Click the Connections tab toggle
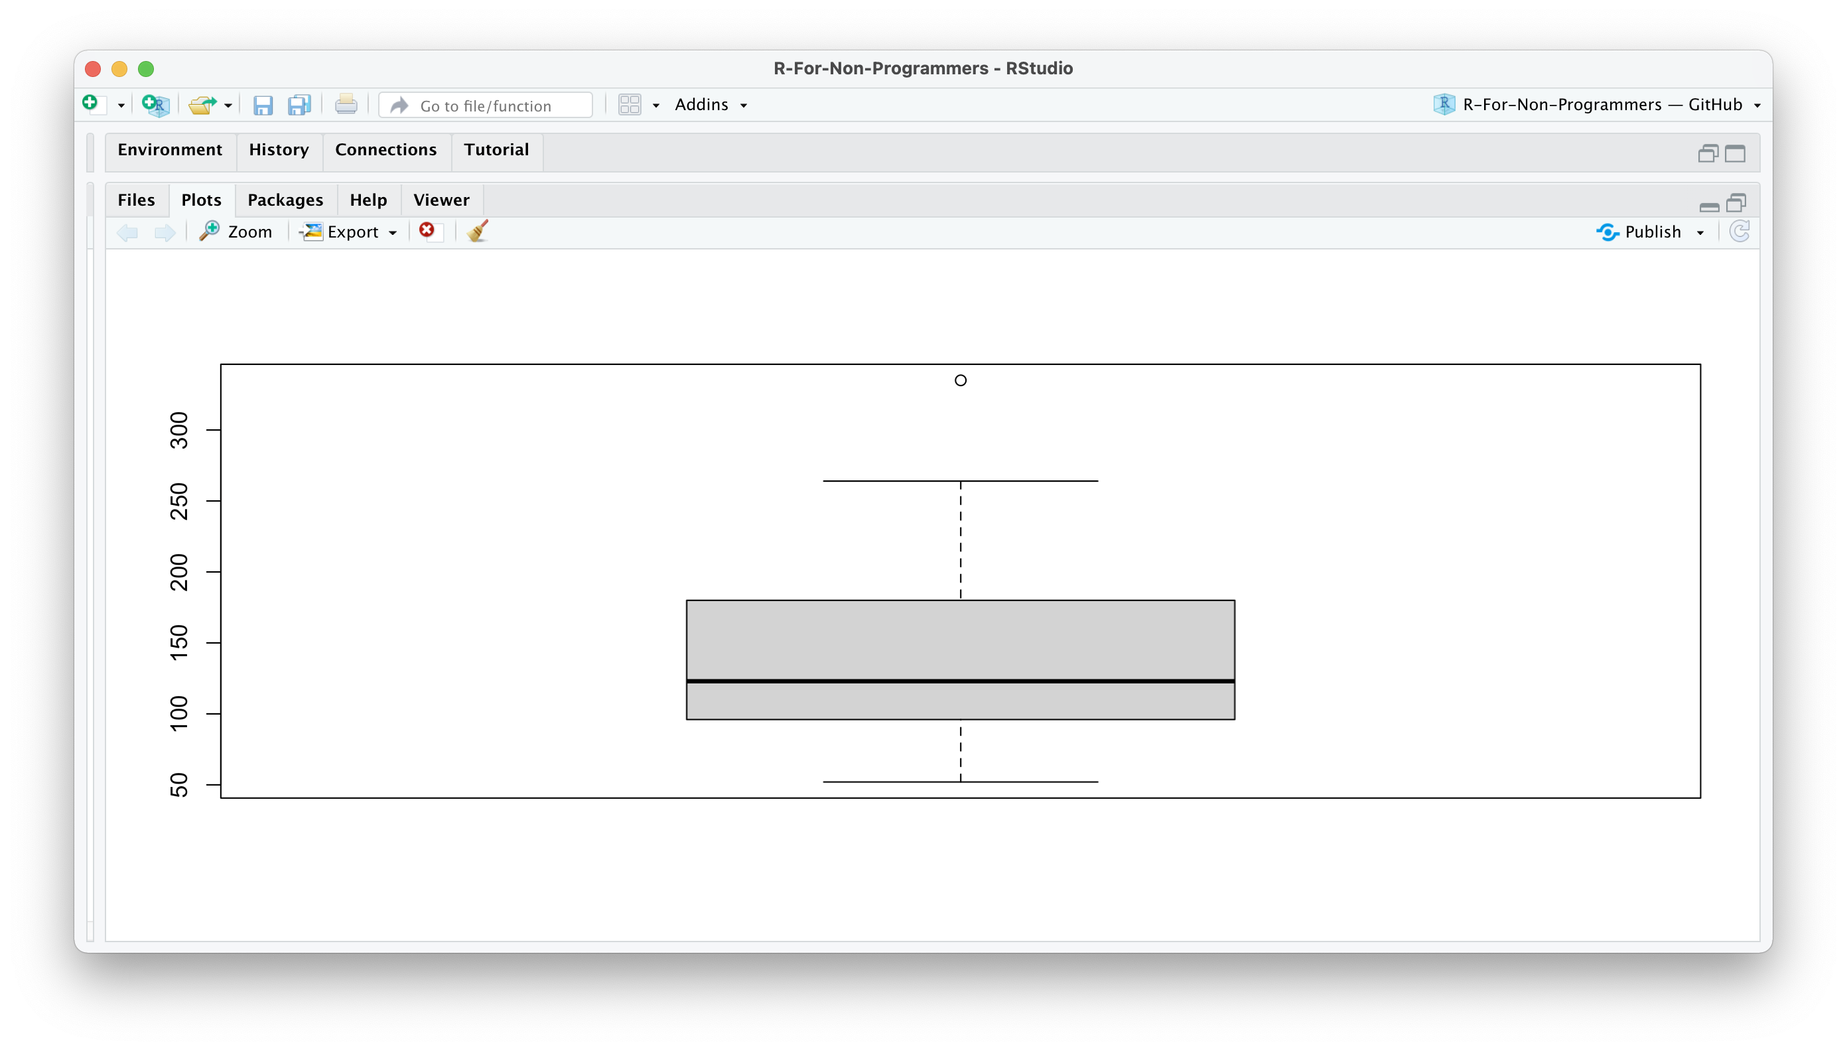This screenshot has width=1847, height=1051. pos(385,149)
